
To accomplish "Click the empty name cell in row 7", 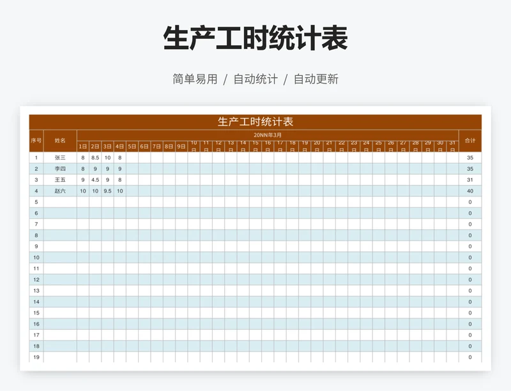I will point(60,224).
